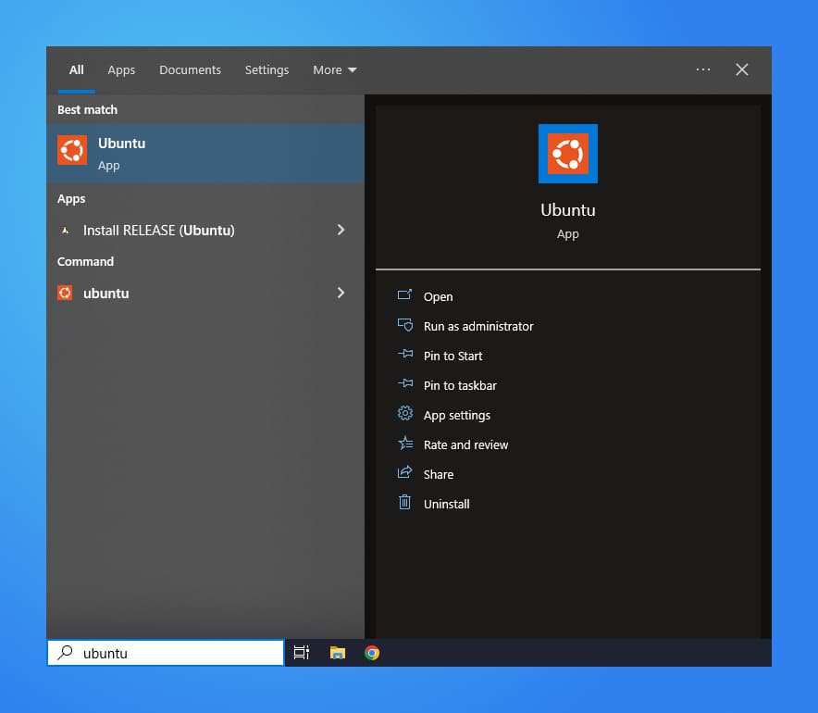Screen dimensions: 818x713
Task: Select the Open icon beside Open option
Action: point(404,296)
